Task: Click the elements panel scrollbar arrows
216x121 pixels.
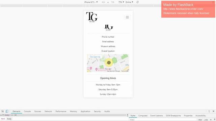Action: 128,115
